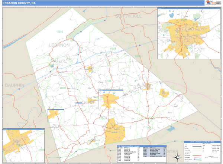The image size is (223, 164).
Task: Click '2016 Lebanon County, PA Map' legend title
Action: 202,142
